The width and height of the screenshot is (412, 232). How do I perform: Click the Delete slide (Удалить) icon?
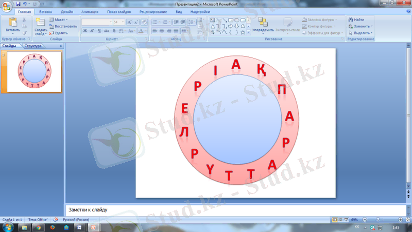[x=51, y=32]
